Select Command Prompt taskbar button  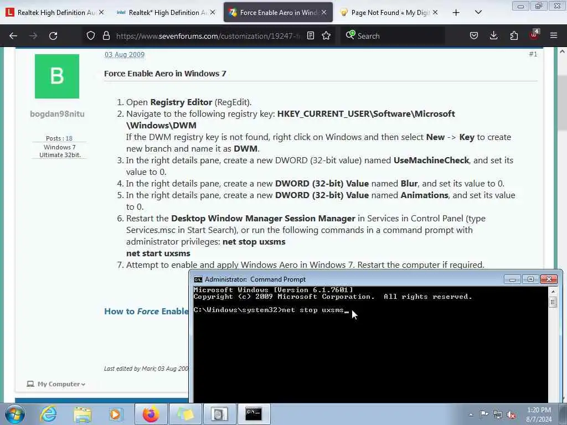254,414
